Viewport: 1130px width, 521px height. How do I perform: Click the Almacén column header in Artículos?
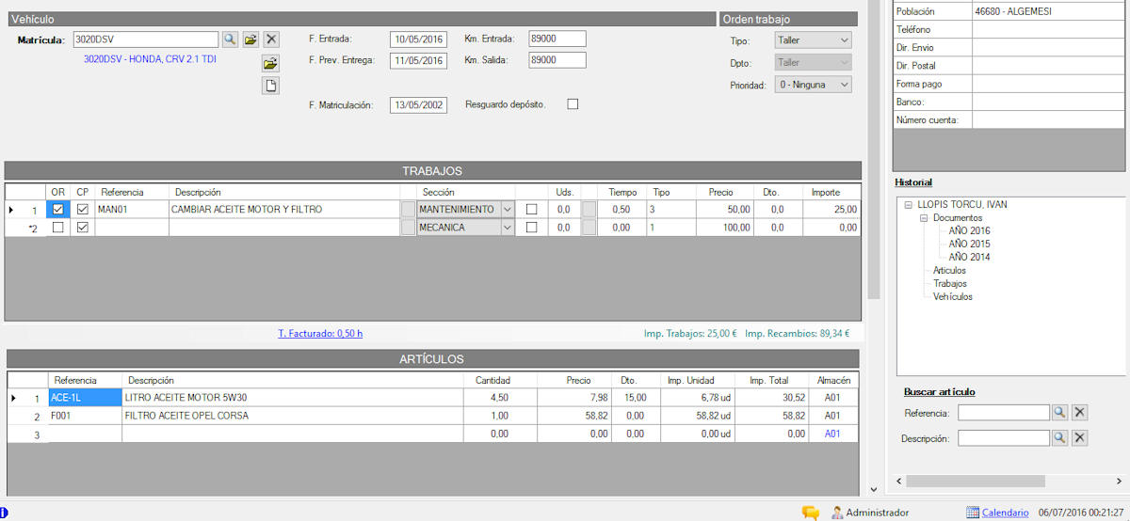click(x=834, y=381)
